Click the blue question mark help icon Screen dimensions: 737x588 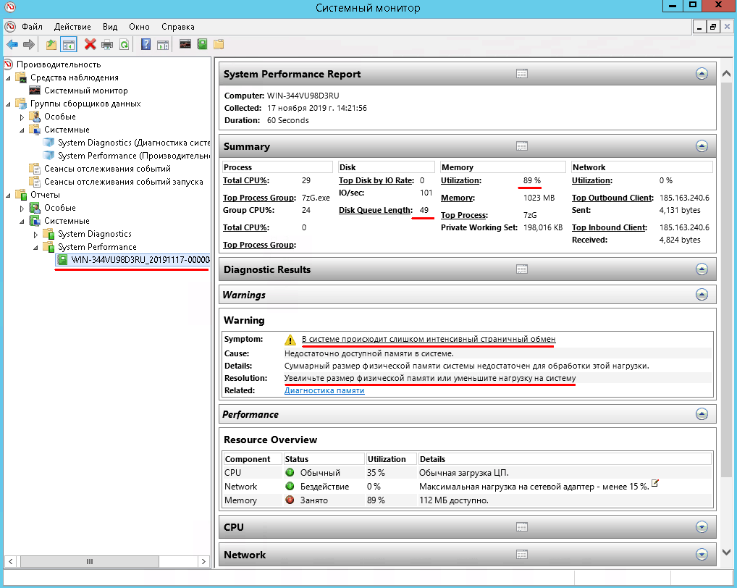click(x=146, y=45)
